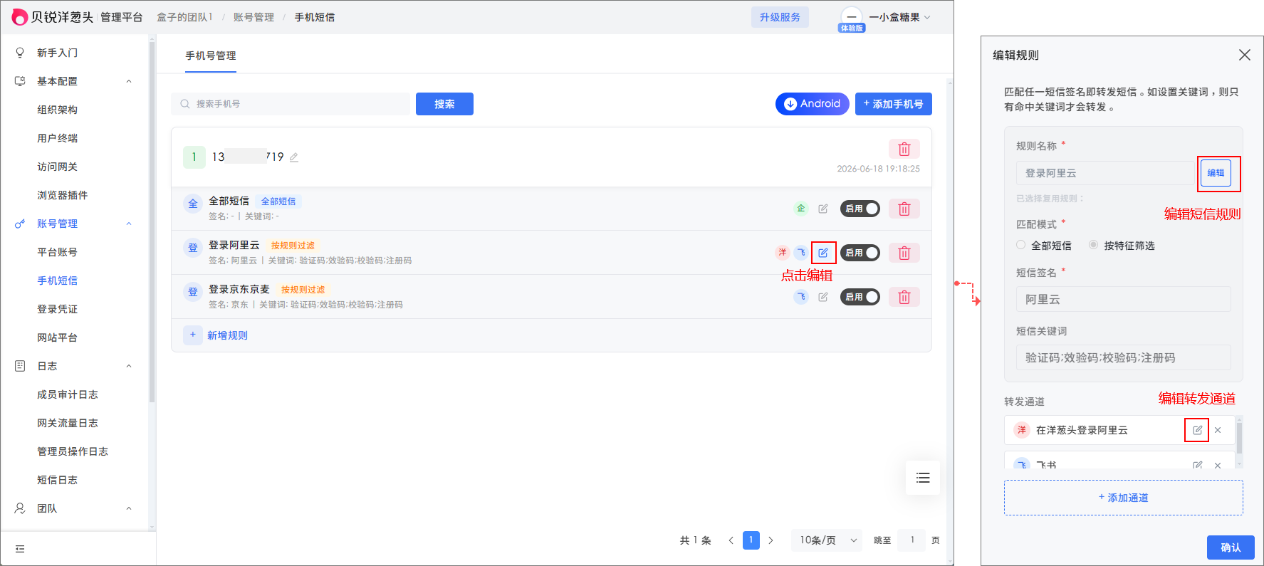Screen dimensions: 1264x566
Task: Click the 飞书 channel icon in 登录阿里云 row
Action: [801, 253]
